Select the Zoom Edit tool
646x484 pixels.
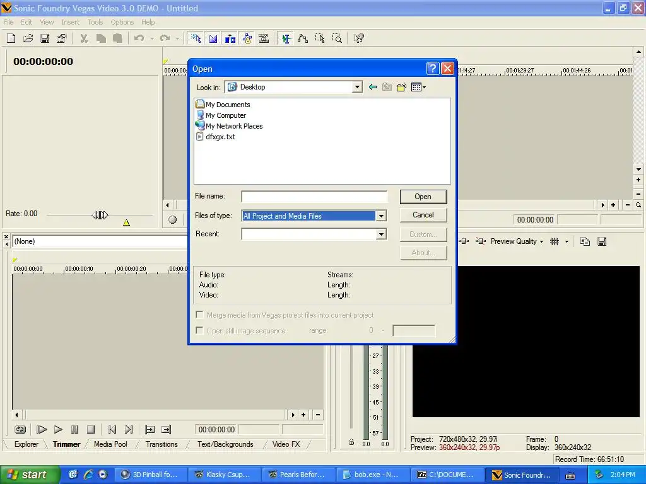click(x=337, y=38)
